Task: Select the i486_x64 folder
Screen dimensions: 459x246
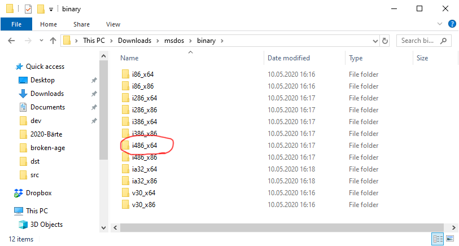Action: coord(145,146)
